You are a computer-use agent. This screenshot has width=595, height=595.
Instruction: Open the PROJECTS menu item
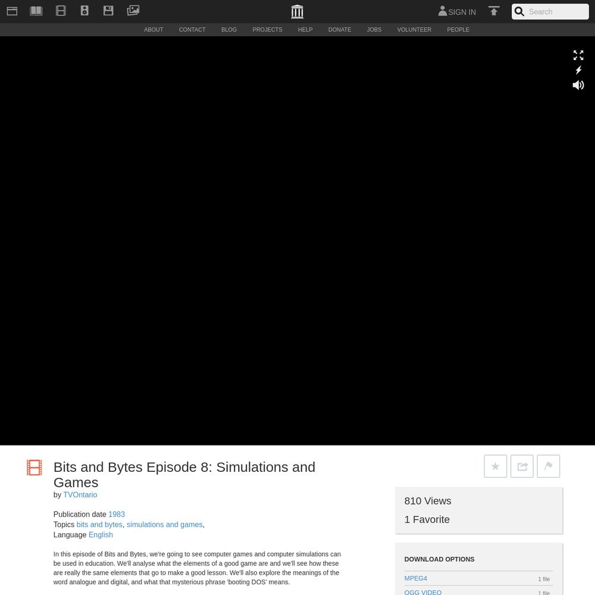pyautogui.click(x=268, y=30)
